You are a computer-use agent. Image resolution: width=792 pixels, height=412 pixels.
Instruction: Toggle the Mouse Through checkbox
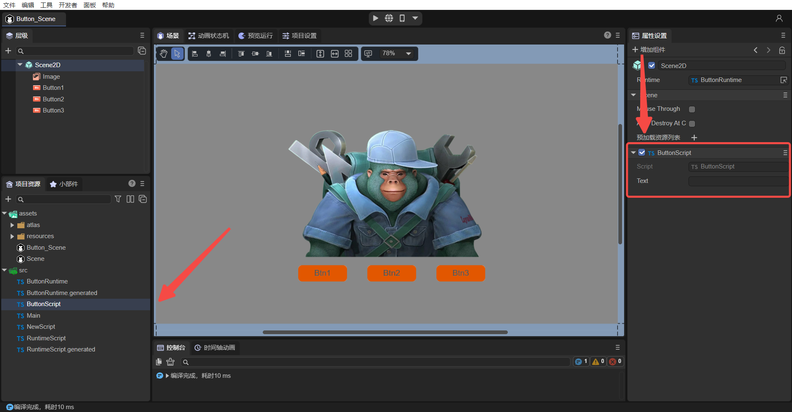[x=692, y=109]
